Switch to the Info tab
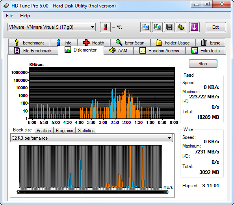The image size is (234, 205). 64,43
